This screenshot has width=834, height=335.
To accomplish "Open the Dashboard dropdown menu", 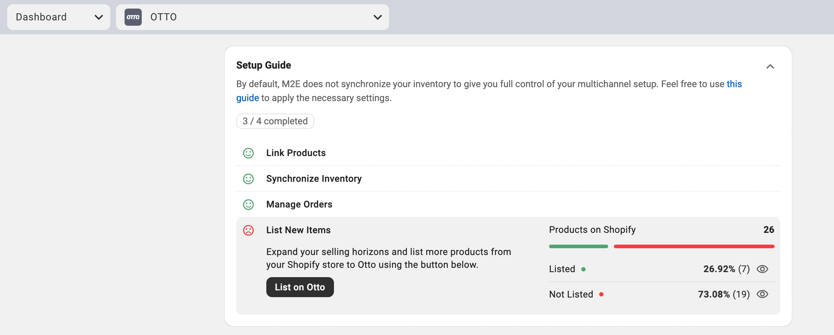I will pos(59,17).
